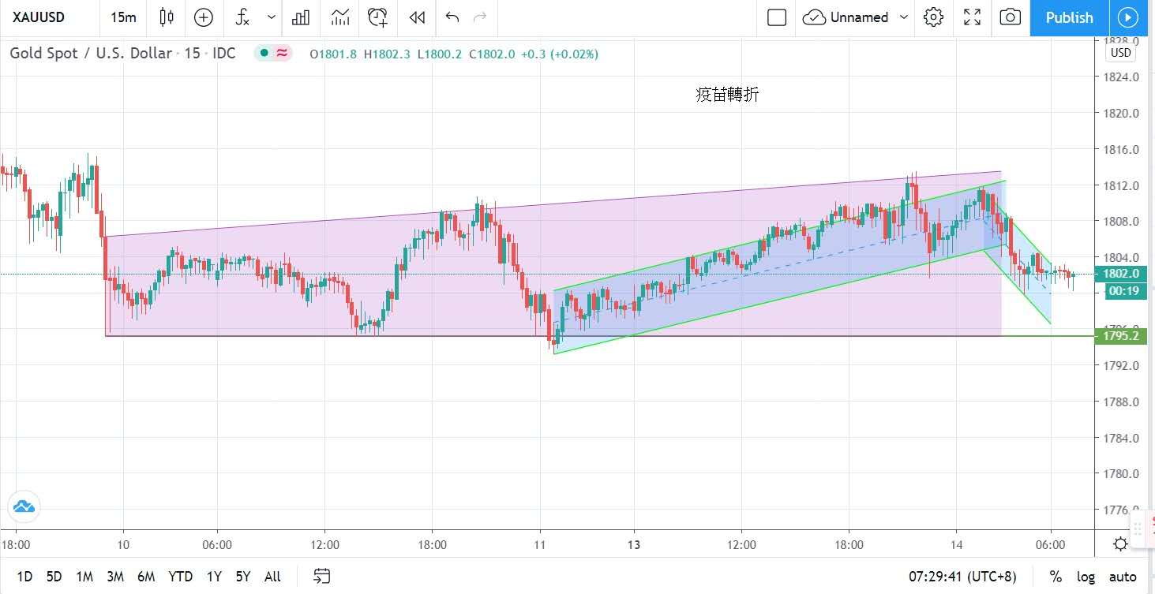Take a chart snapshot with the camera icon
The height and width of the screenshot is (594, 1155).
(1010, 17)
